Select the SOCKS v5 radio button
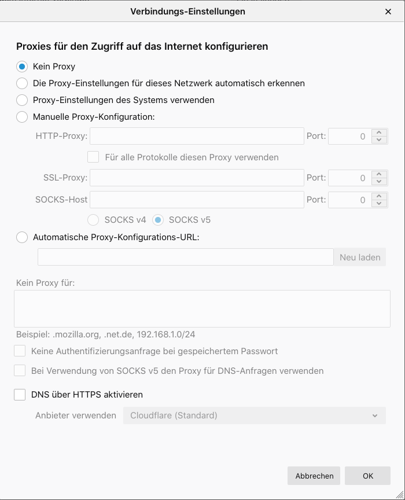This screenshot has width=405, height=500. click(x=158, y=220)
